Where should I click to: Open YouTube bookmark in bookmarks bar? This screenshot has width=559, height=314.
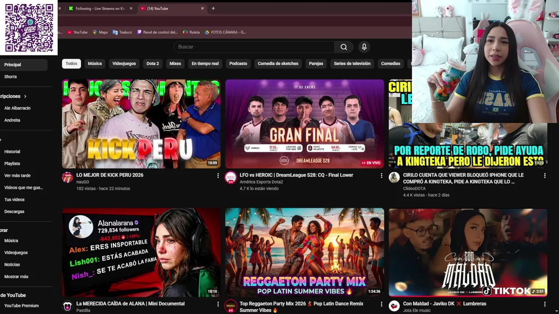click(x=77, y=32)
